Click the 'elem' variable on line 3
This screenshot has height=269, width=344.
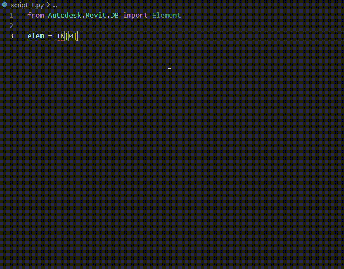[x=35, y=36]
